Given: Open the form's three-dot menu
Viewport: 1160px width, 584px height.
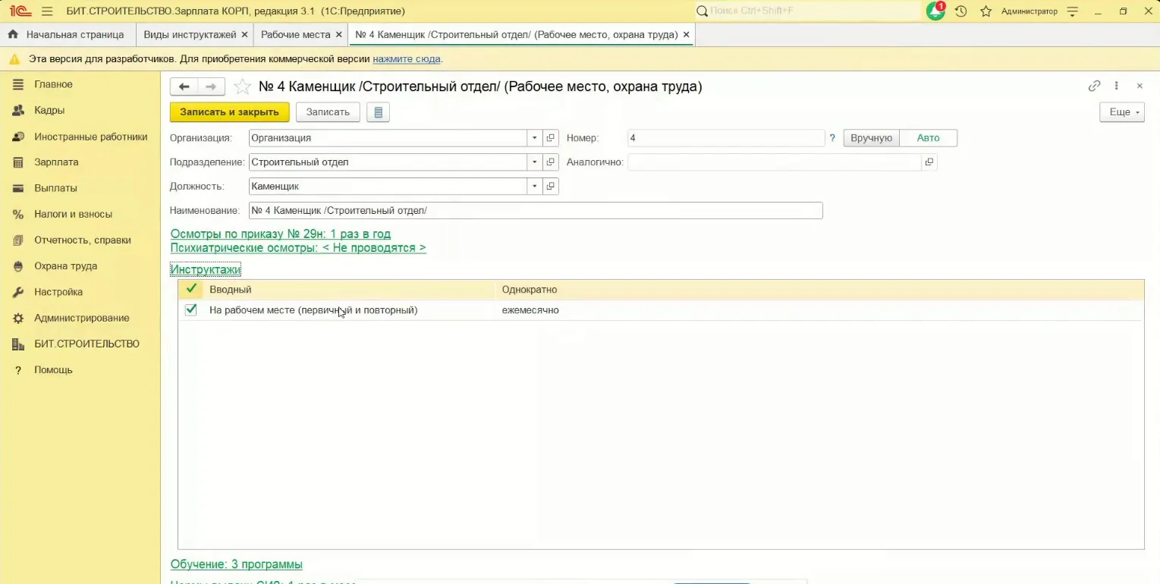Looking at the screenshot, I should (1117, 86).
